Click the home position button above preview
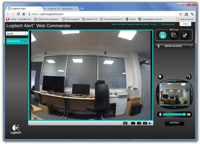 point(160,77)
